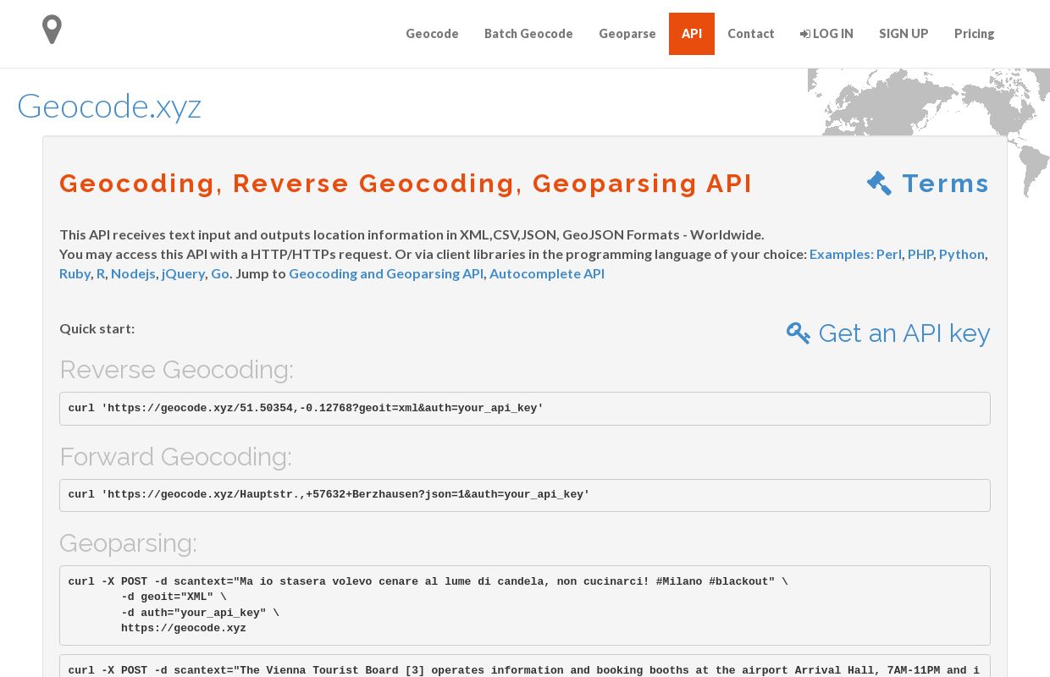
Task: Click the LOG IN text link
Action: click(x=833, y=34)
